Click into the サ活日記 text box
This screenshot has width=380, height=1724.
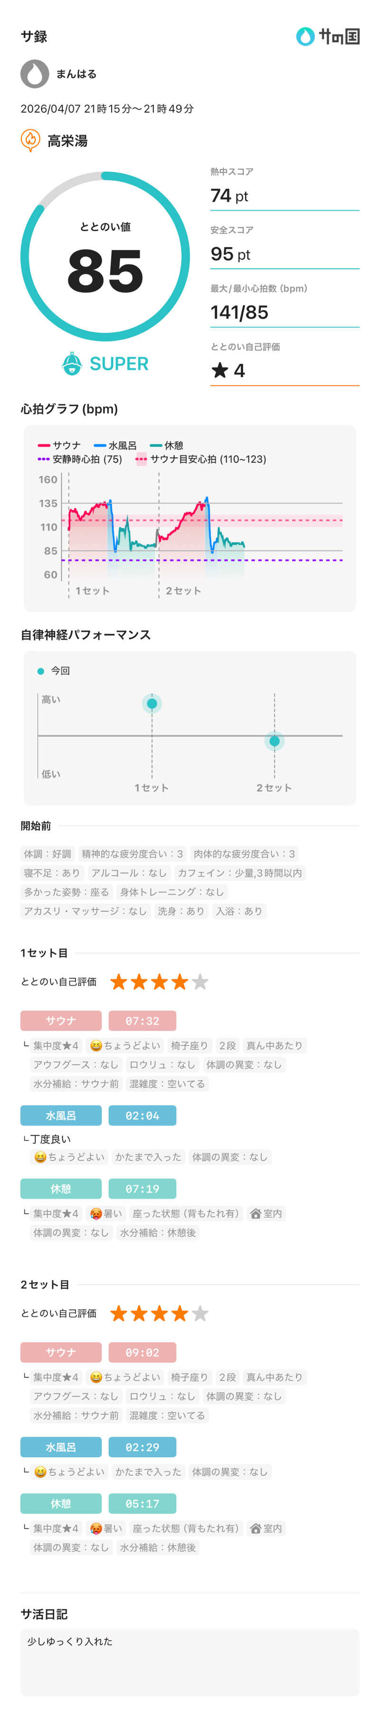coord(190,1662)
